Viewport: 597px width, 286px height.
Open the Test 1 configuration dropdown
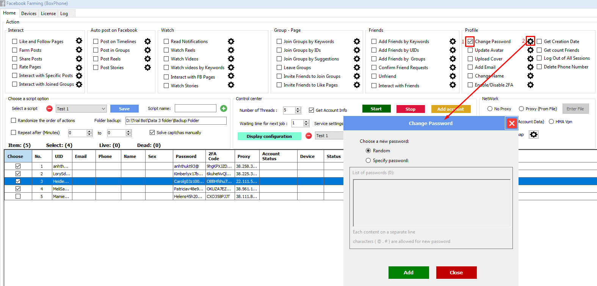(x=329, y=136)
